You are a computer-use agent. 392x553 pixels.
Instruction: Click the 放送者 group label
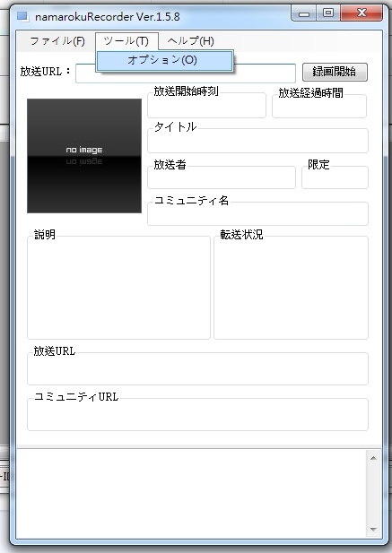[170, 164]
